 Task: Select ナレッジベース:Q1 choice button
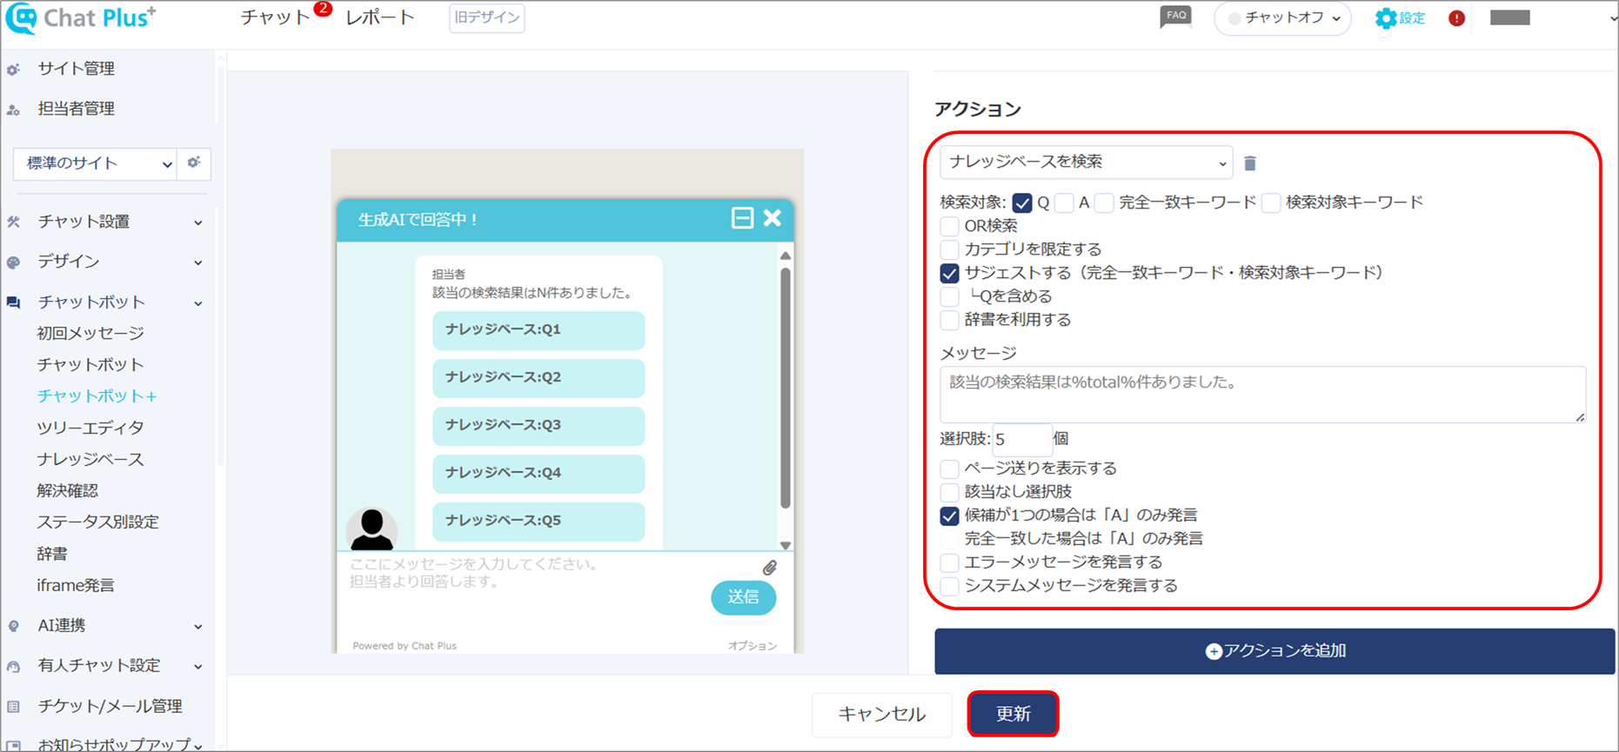click(539, 329)
